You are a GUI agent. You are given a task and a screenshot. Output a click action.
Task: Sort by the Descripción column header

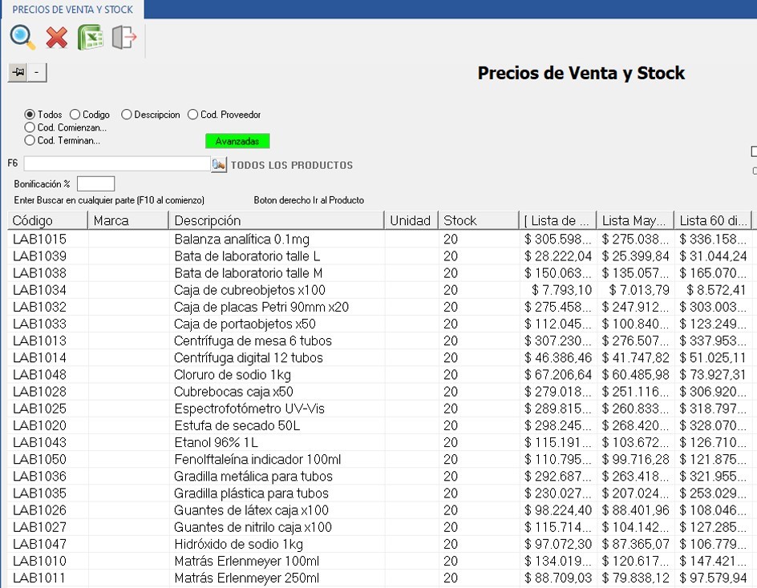tap(277, 220)
